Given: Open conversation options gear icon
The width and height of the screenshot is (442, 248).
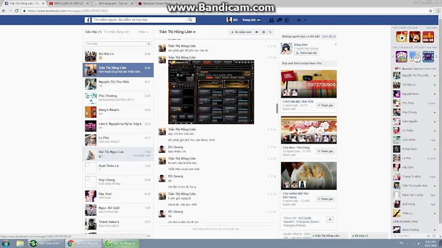Looking at the screenshot, I should pyautogui.click(x=263, y=32).
